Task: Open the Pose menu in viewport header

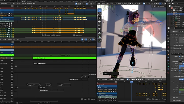Action: [108, 4]
